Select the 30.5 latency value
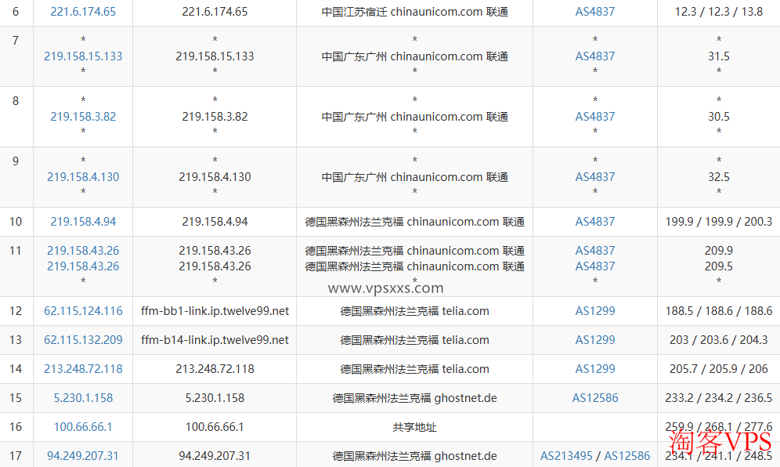This screenshot has height=467, width=780. pos(719,117)
